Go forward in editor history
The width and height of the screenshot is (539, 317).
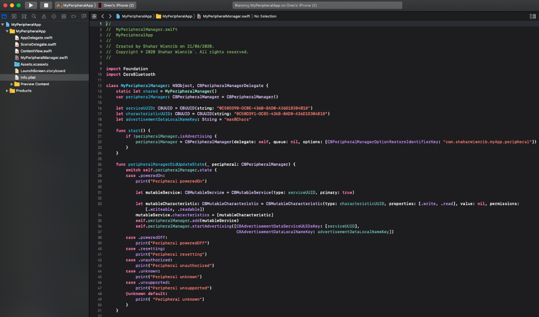tap(110, 16)
